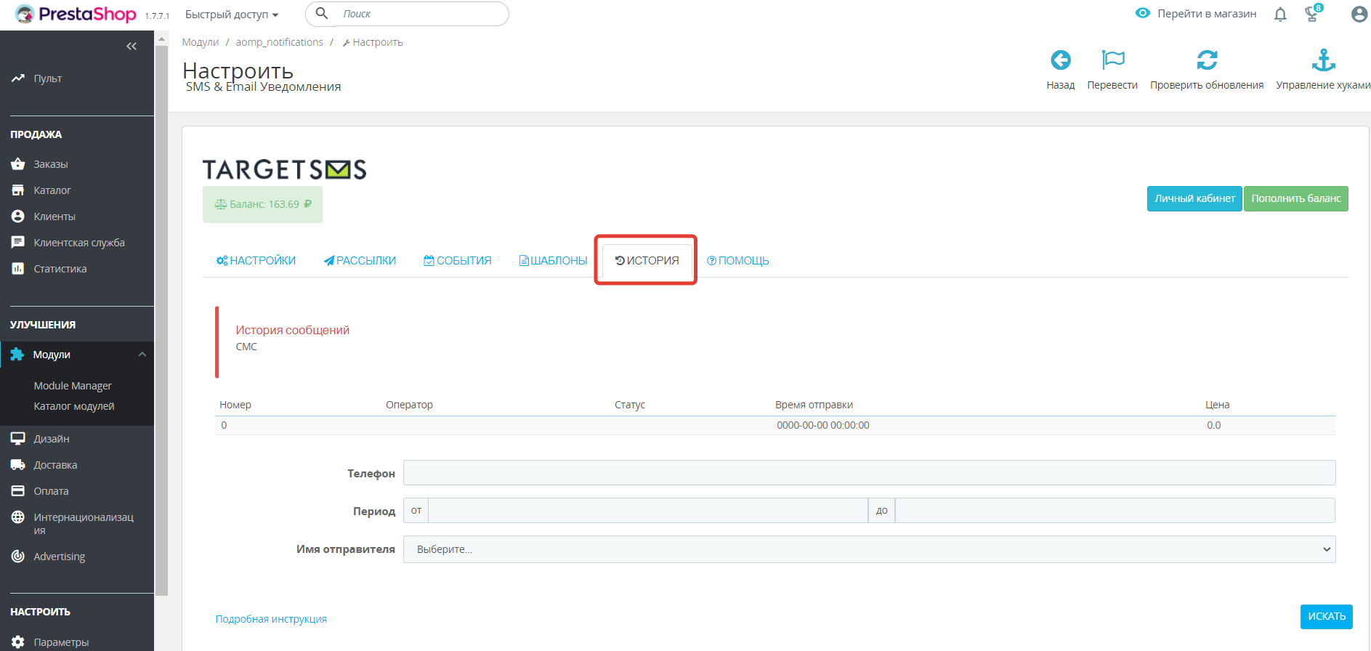Screen dimensions: 1371x651
Task: Click the trophy achievements icon
Action: pyautogui.click(x=1312, y=14)
